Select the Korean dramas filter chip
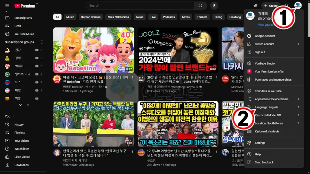310x174 pixels. [91, 17]
